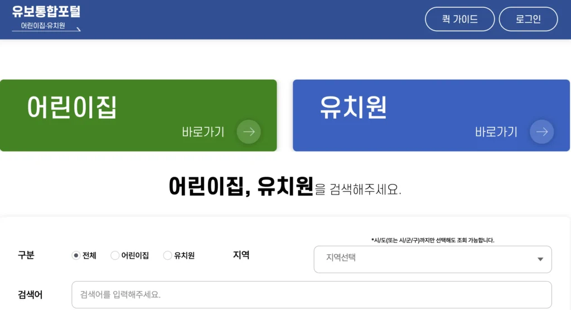571x310 pixels.
Task: Select the 유치원 radio option
Action: tap(167, 255)
